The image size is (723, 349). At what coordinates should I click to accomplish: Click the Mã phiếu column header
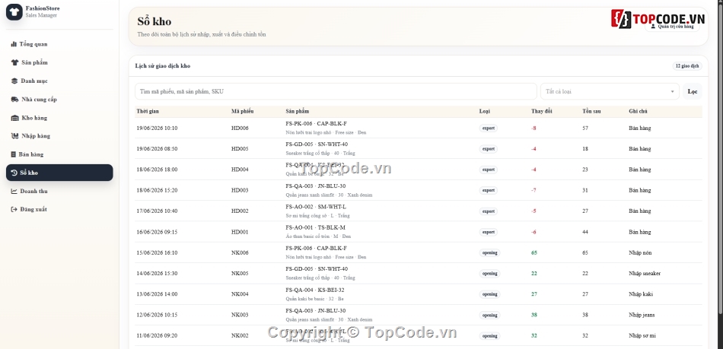(x=243, y=112)
